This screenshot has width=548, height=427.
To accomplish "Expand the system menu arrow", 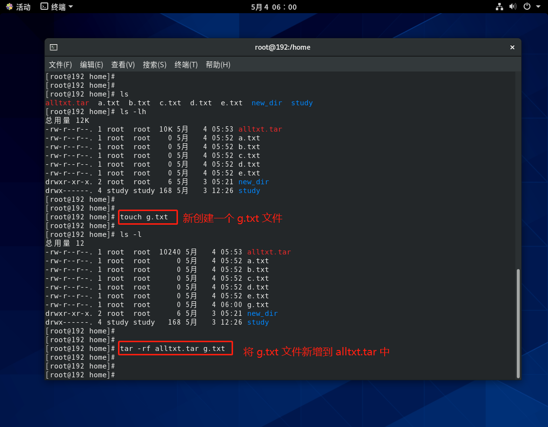I will coord(538,7).
